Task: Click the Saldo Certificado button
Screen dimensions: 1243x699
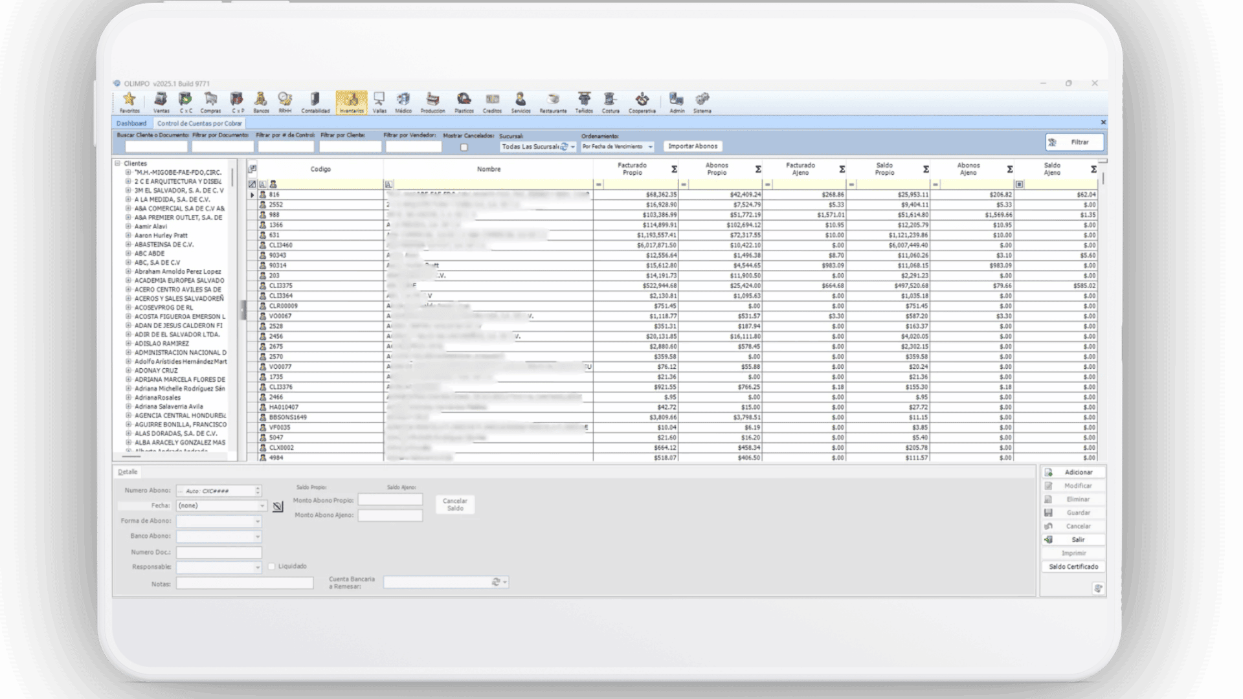Action: [1073, 567]
